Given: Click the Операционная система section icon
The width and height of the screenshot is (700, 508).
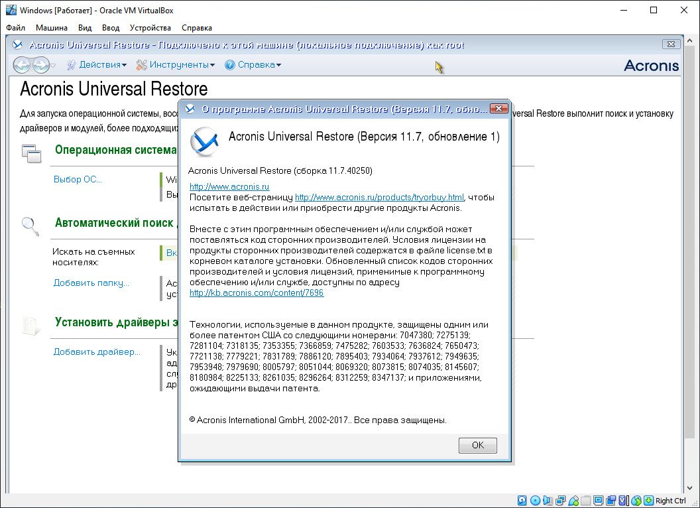Looking at the screenshot, I should [31, 153].
